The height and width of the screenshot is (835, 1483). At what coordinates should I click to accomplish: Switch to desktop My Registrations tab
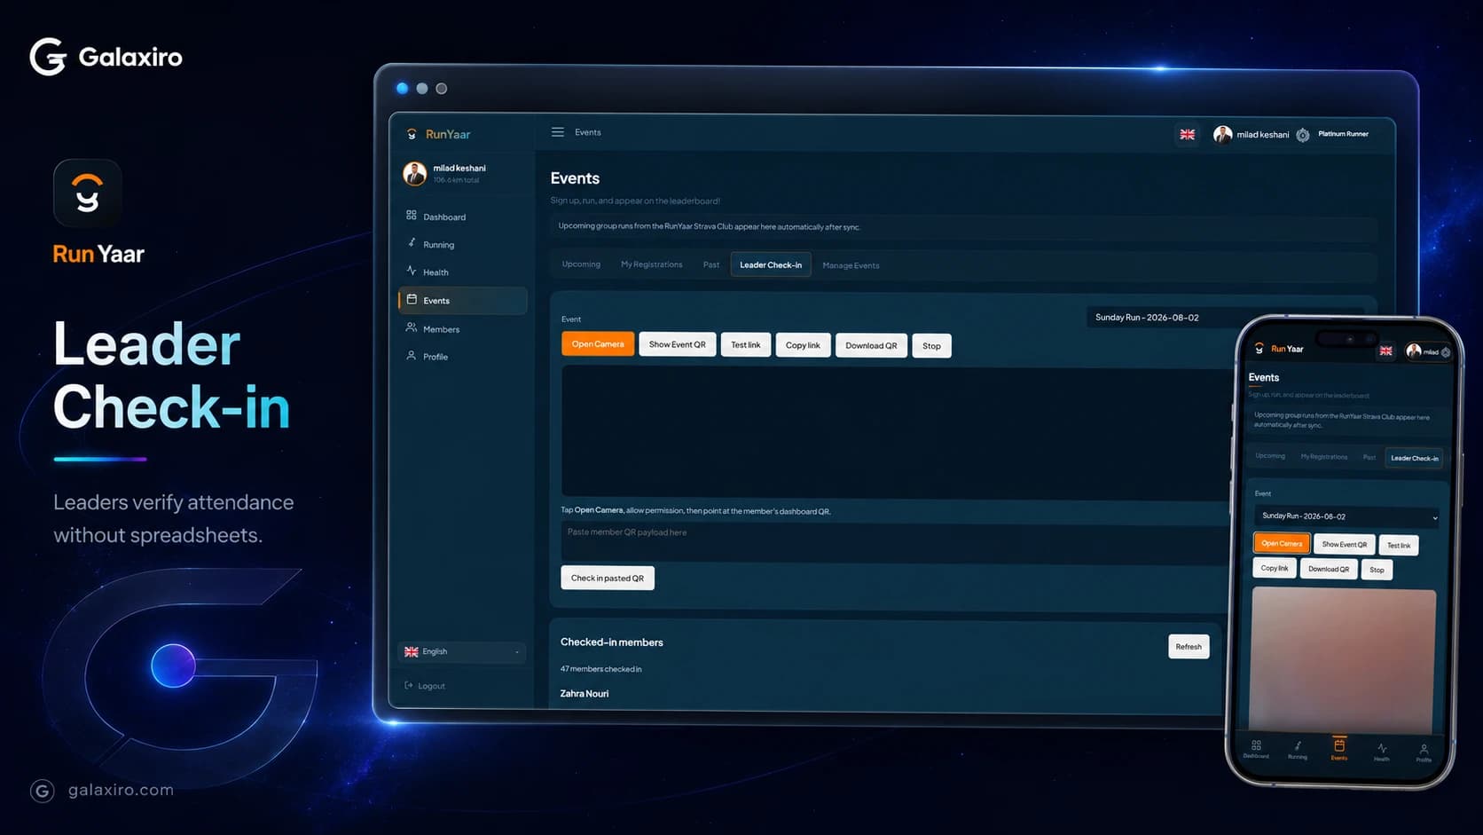coord(652,264)
